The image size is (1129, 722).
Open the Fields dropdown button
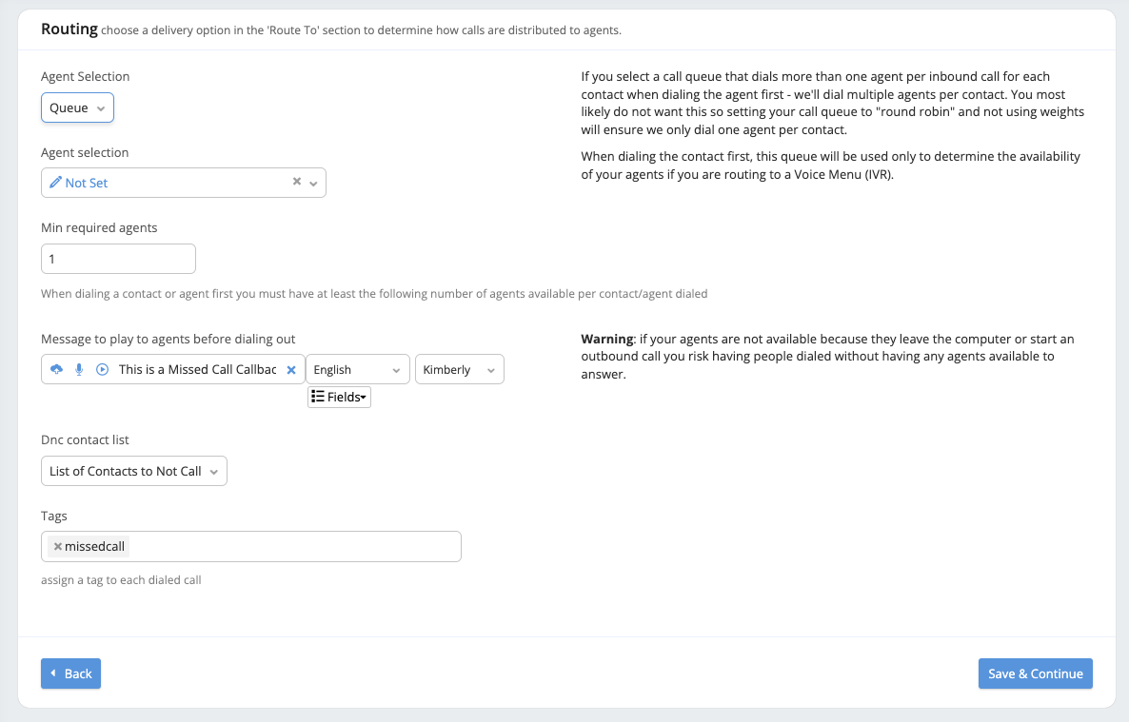[x=339, y=398]
